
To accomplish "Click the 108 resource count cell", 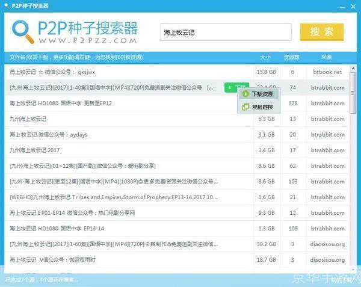I will tap(293, 229).
